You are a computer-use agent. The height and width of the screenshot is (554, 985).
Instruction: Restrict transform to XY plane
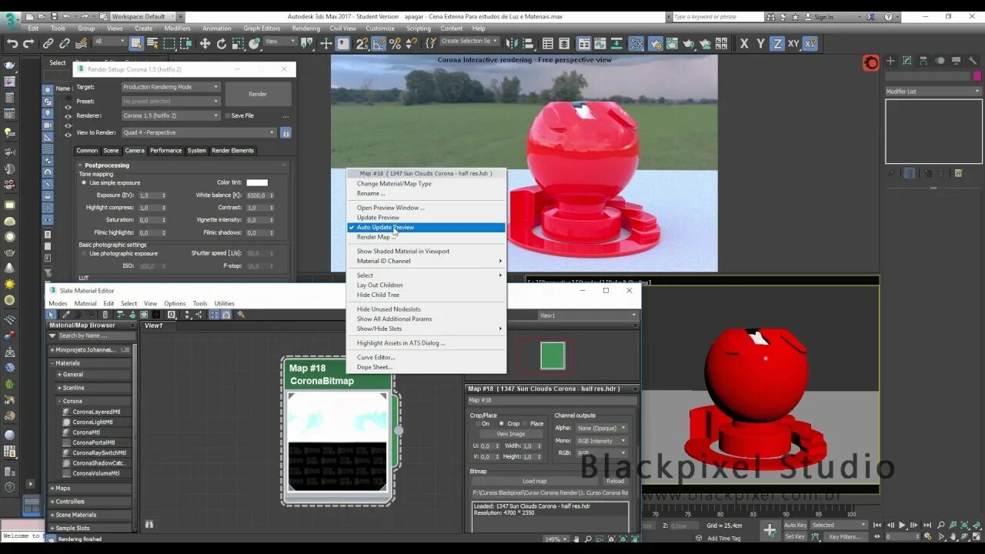[793, 44]
